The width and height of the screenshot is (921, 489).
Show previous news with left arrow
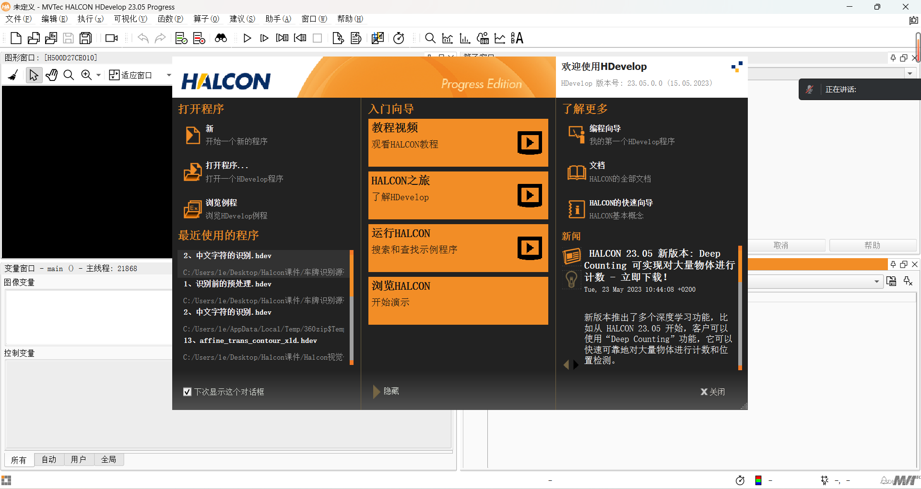(567, 365)
